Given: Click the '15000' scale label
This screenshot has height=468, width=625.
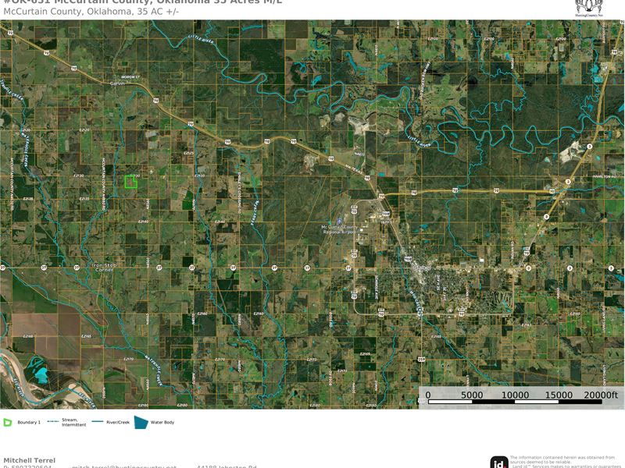Looking at the screenshot, I should pos(559,395).
